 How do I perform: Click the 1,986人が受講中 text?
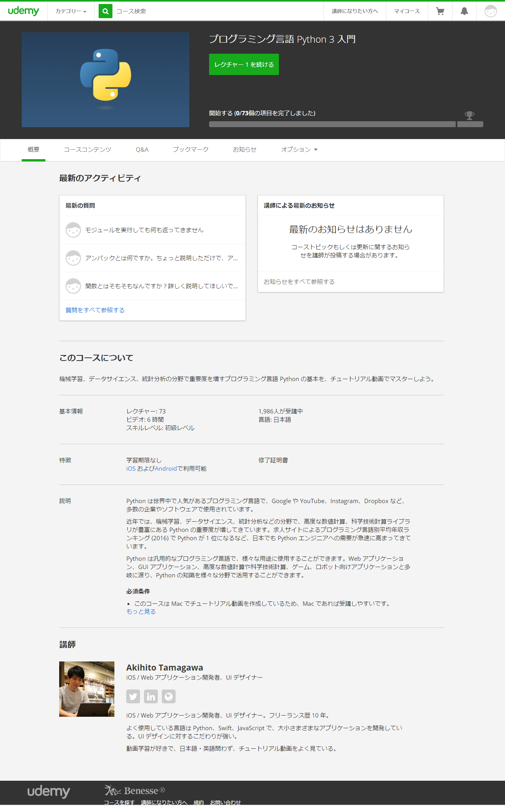tap(281, 411)
